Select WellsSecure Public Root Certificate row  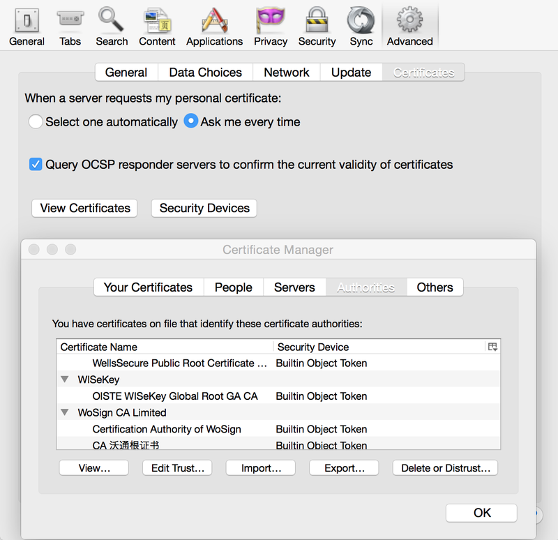pyautogui.click(x=278, y=363)
